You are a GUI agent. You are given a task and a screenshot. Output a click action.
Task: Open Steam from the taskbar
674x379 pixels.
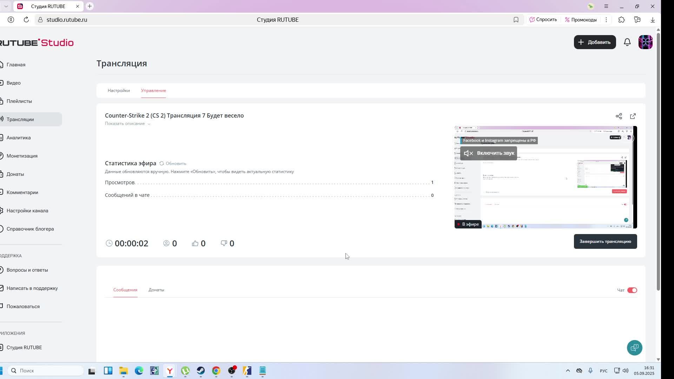(x=200, y=371)
